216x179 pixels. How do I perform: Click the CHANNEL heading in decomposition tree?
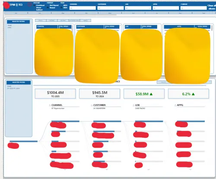coord(57,105)
